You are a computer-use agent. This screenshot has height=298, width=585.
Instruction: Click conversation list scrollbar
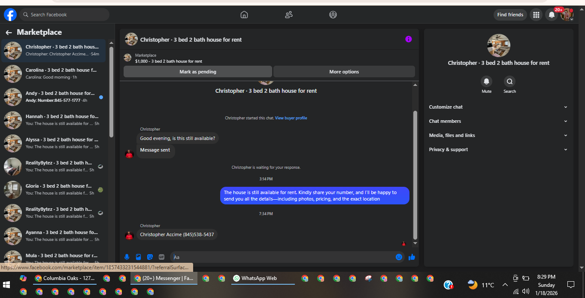point(111,92)
